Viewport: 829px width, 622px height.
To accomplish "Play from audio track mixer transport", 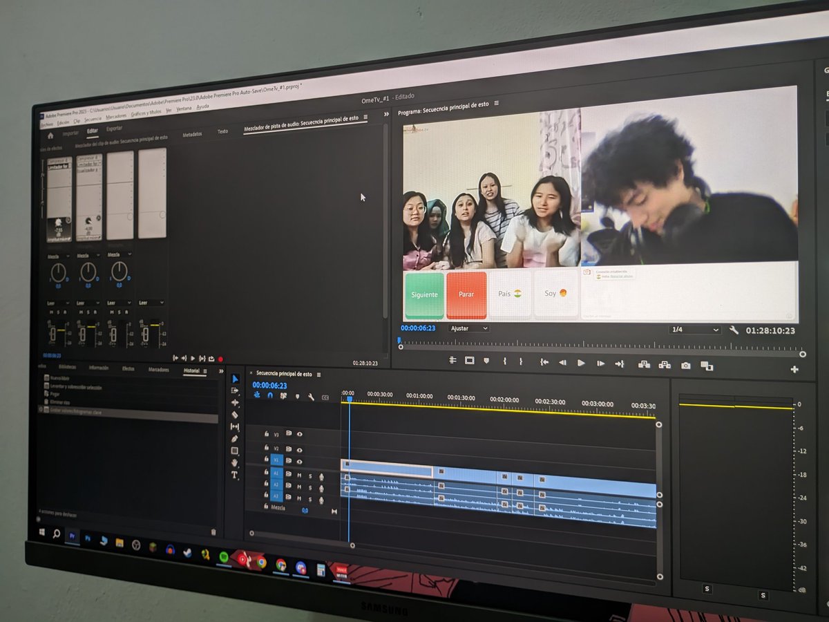I will pyautogui.click(x=193, y=358).
